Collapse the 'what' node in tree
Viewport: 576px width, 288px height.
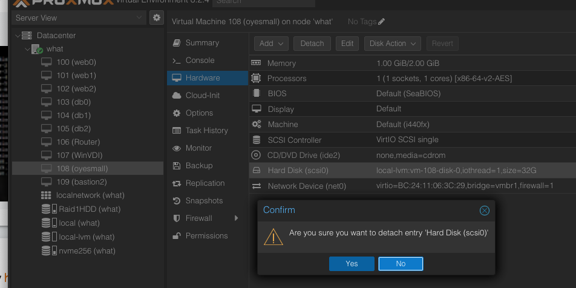click(x=27, y=49)
